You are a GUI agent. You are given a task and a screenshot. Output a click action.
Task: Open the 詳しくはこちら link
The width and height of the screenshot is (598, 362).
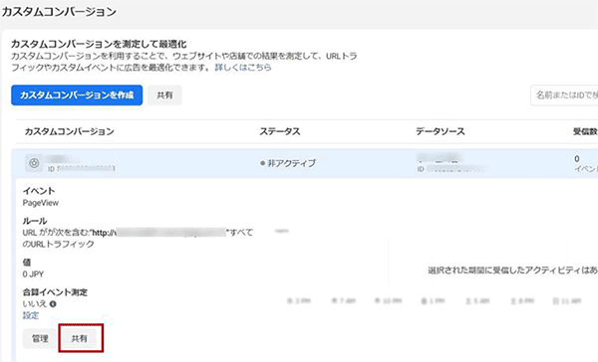(243, 68)
